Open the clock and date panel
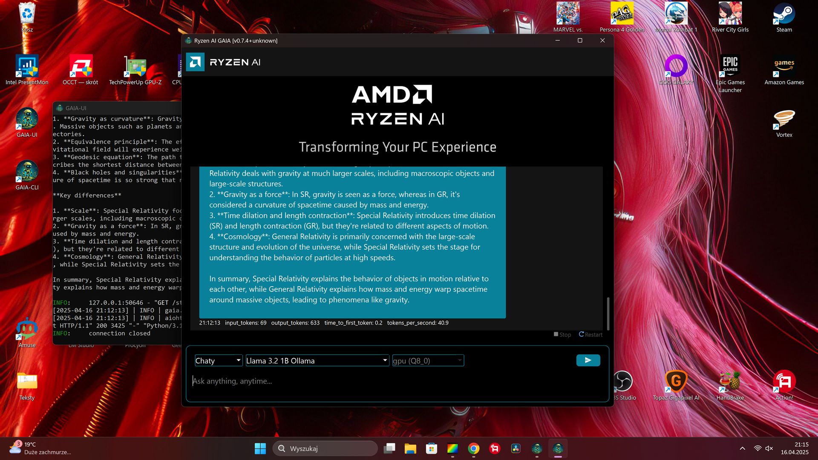 pyautogui.click(x=795, y=448)
